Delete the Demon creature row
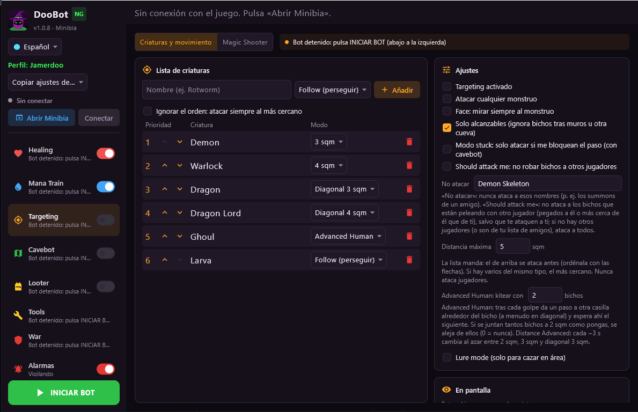Image resolution: width=638 pixels, height=412 pixels. [x=409, y=142]
